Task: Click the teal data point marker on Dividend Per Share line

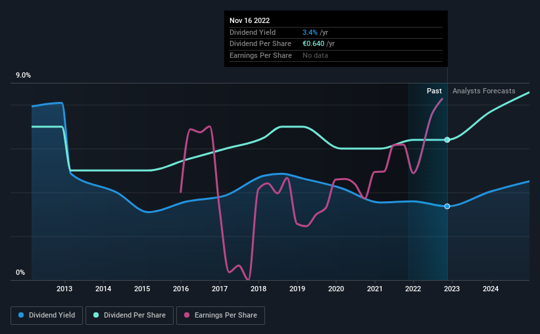Action: tap(447, 140)
